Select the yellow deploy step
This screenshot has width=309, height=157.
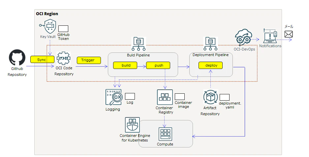pos(210,65)
